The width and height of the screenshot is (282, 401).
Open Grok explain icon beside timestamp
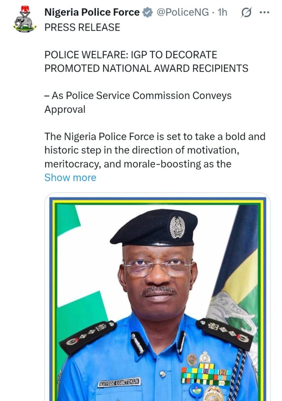[246, 12]
